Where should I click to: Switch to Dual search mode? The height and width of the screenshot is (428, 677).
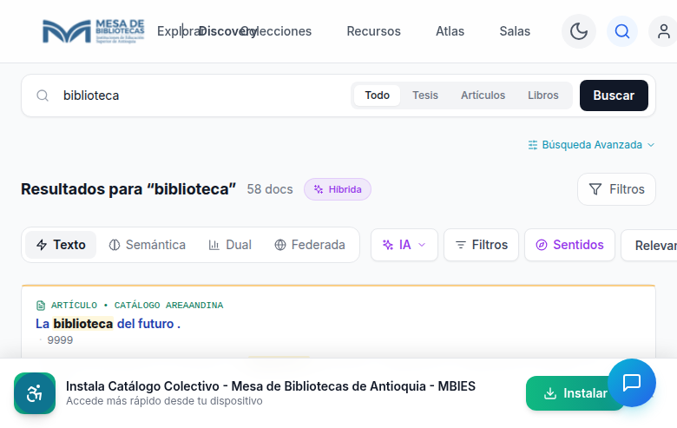pos(230,245)
